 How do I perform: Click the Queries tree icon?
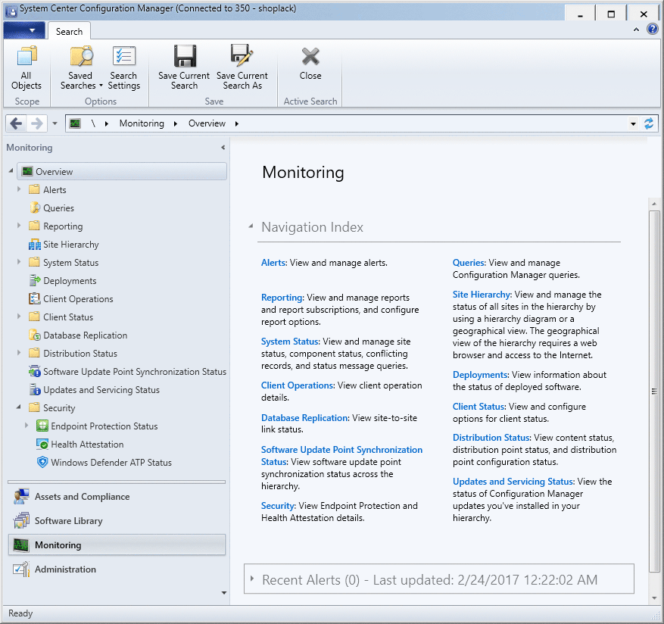coord(34,208)
